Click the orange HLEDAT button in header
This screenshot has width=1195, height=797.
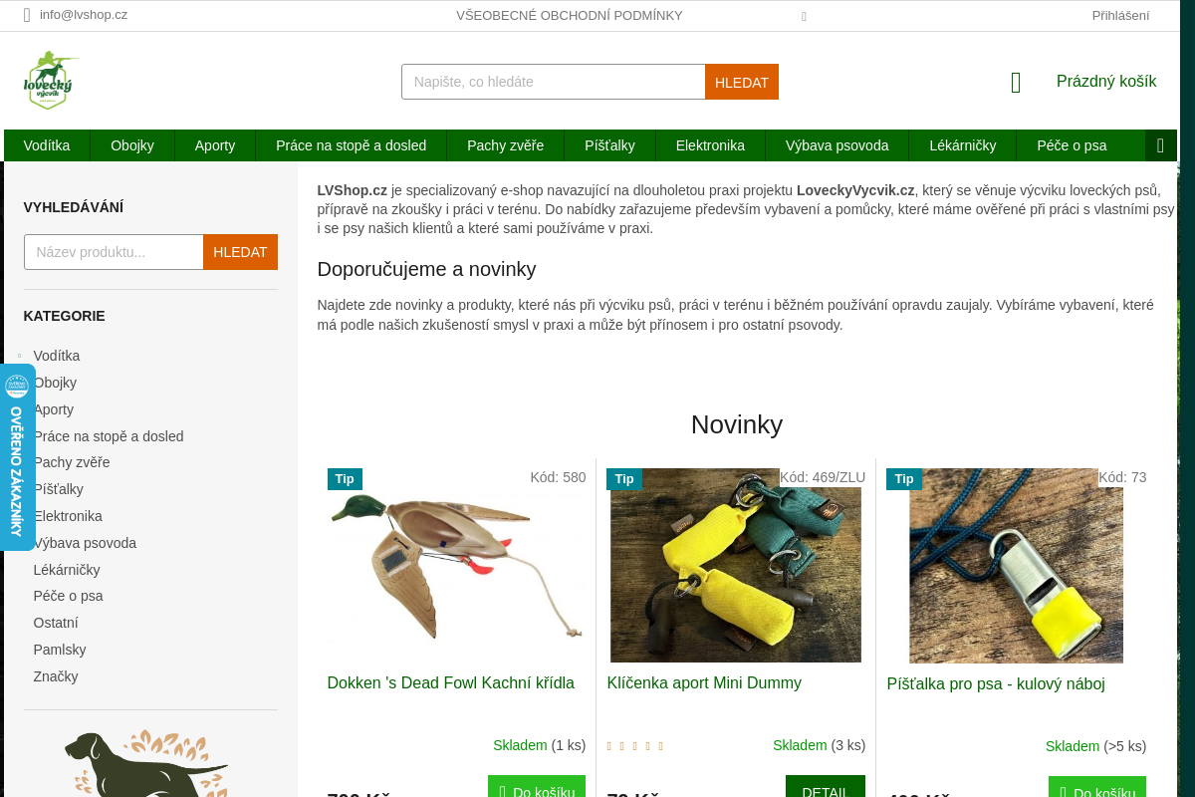click(x=742, y=82)
